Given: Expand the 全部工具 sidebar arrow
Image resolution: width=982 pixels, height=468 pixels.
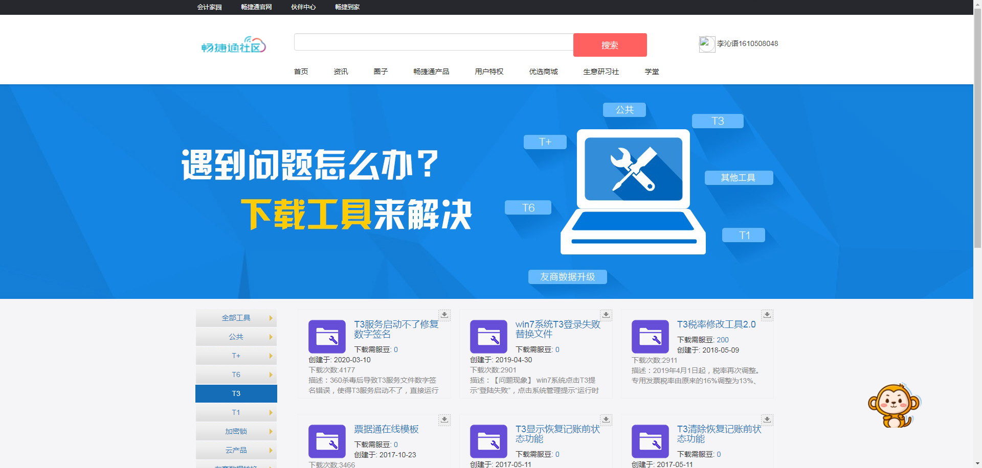Looking at the screenshot, I should 271,318.
